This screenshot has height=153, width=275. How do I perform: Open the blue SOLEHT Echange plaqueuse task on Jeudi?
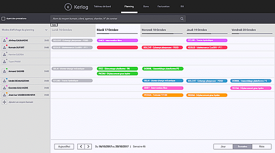coord(207,81)
